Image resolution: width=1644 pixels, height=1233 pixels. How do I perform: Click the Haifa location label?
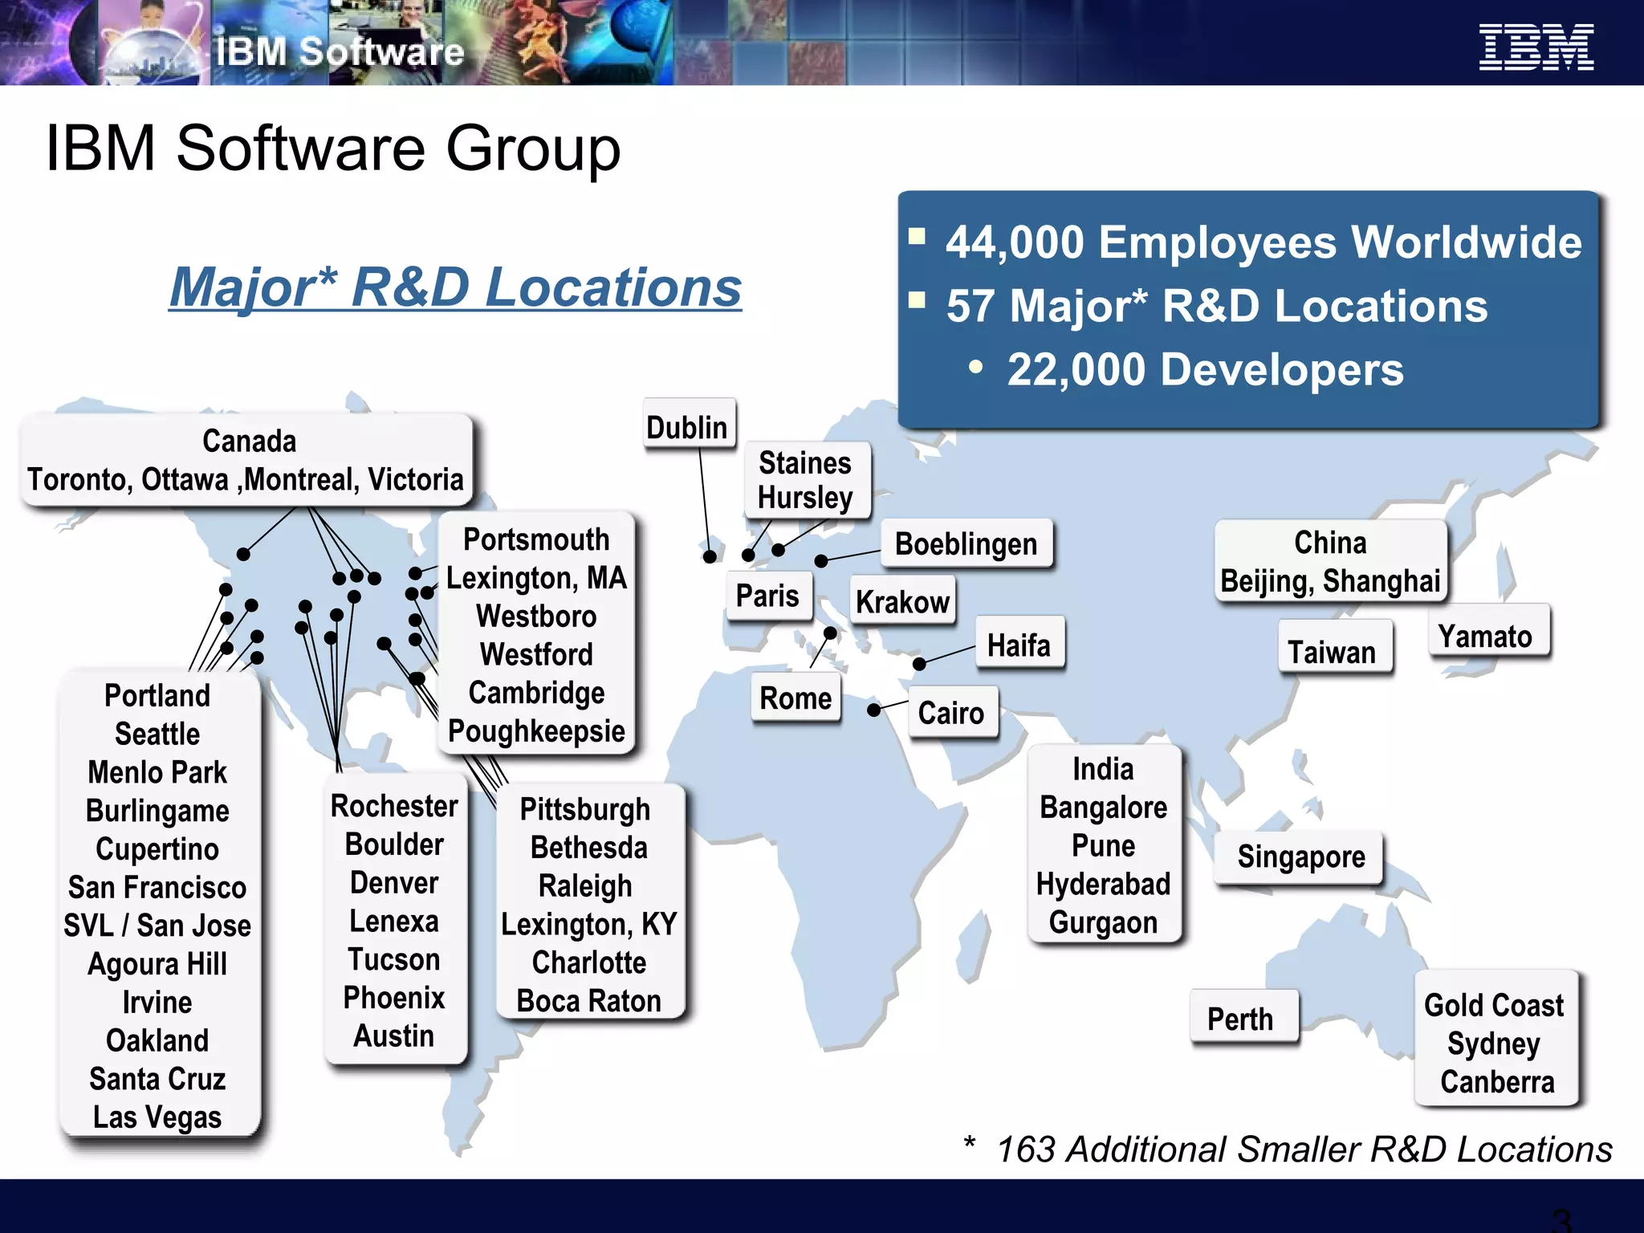(1019, 644)
